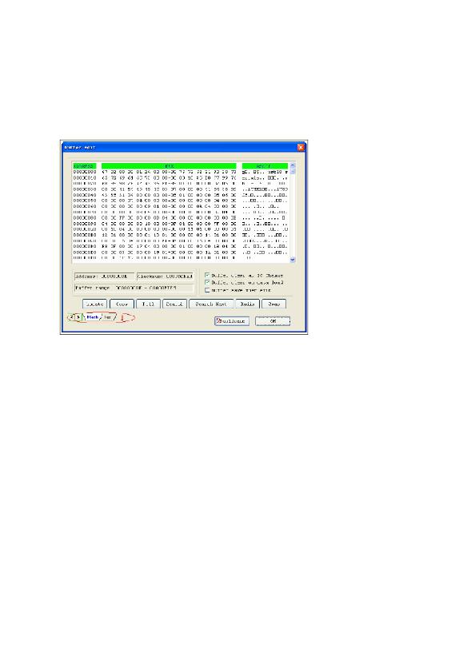Image resolution: width=475 pixels, height=672 pixels.
Task: Select the tab next to Flash
Action: point(108,317)
